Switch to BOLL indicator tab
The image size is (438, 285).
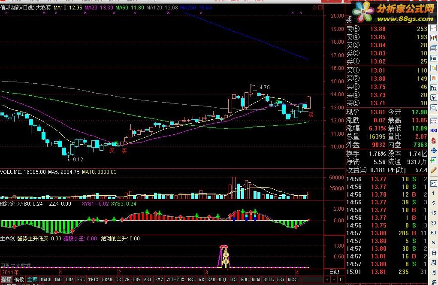[x=269, y=279]
